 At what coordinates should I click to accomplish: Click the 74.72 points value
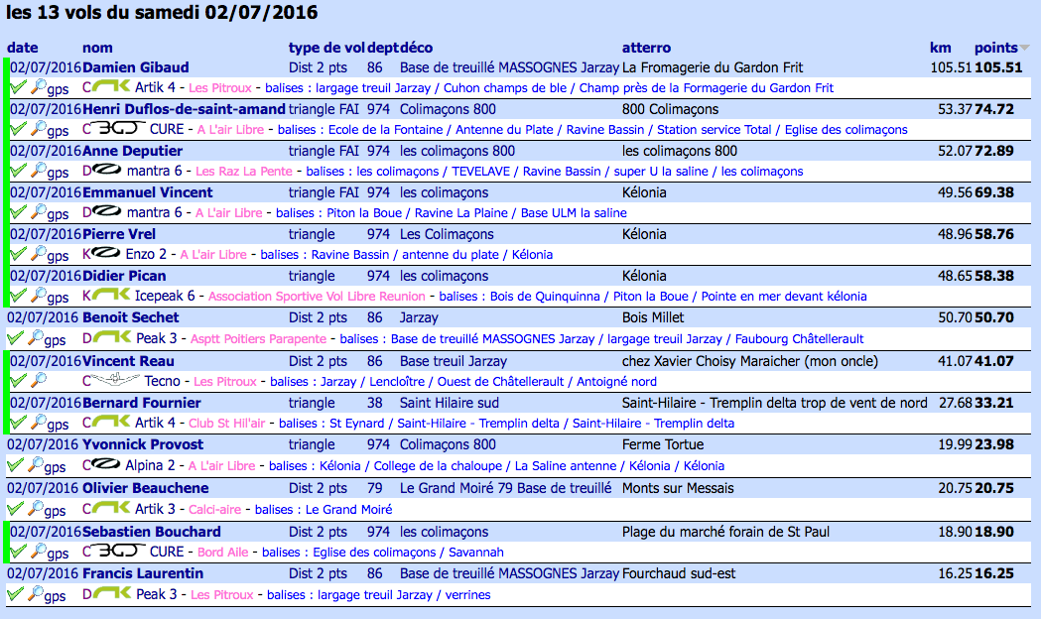(994, 109)
